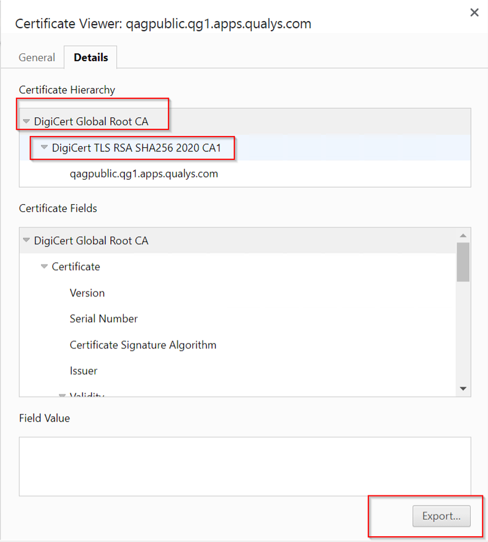This screenshot has width=488, height=542.
Task: Select the Certificate Signature Algorithm field
Action: pyautogui.click(x=143, y=345)
